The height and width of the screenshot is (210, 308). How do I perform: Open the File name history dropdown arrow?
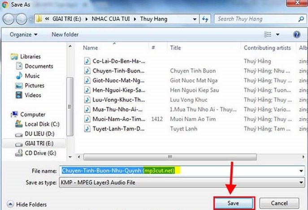[x=300, y=171]
